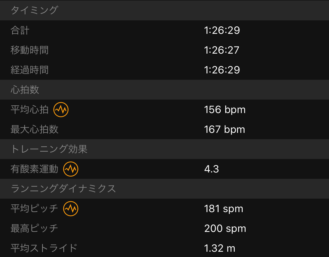Select the 合計 row label
Viewport: 329px width, 257px height.
pyautogui.click(x=20, y=30)
